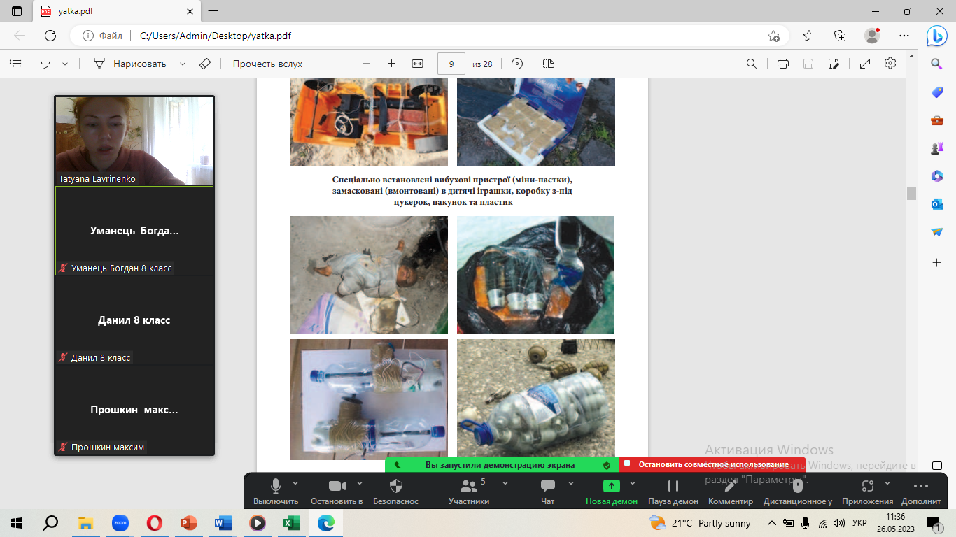Stop video with Остановить в button

[x=337, y=492]
